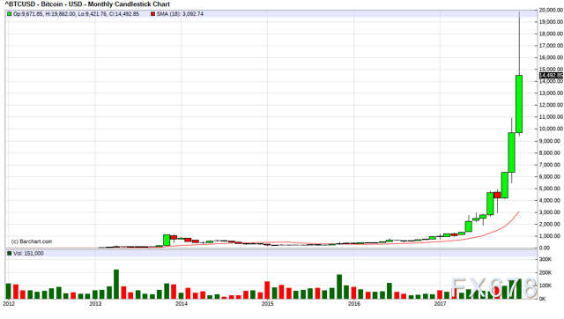Click the green OHLC legend square

(x=10, y=14)
